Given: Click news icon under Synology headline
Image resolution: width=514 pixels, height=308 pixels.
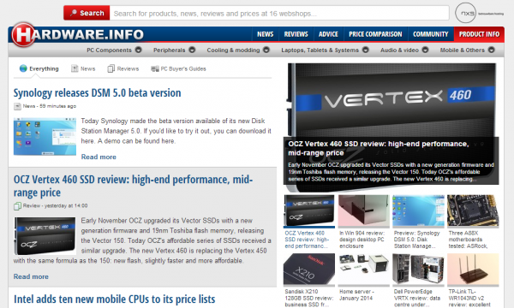Looking at the screenshot, I should tap(17, 106).
